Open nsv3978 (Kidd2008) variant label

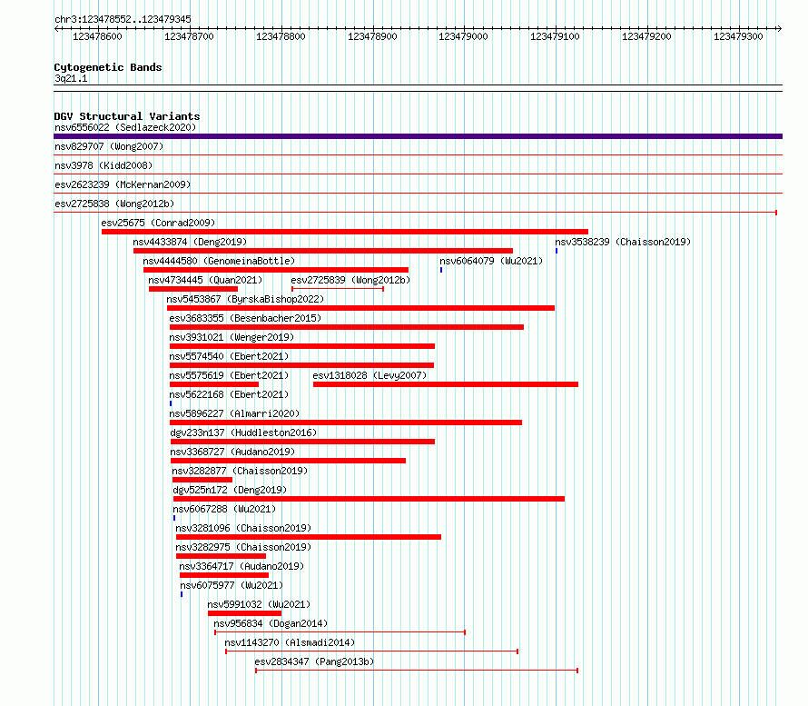103,165
